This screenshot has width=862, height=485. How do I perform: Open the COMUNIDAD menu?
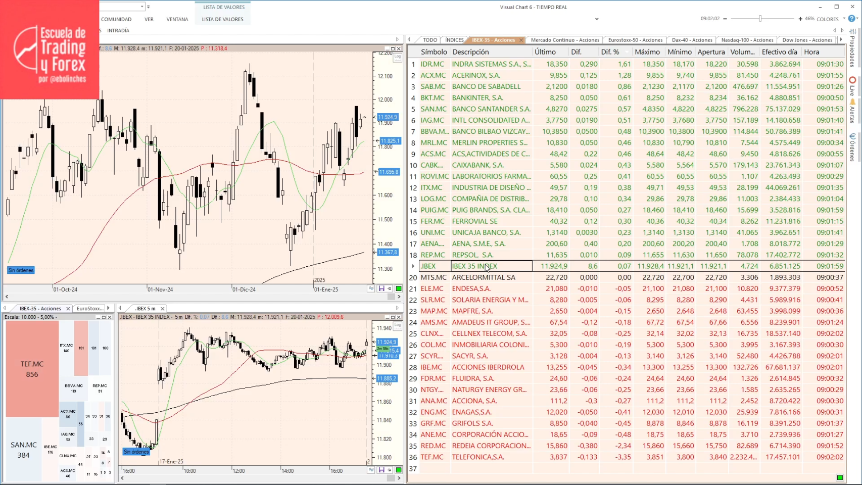[116, 19]
